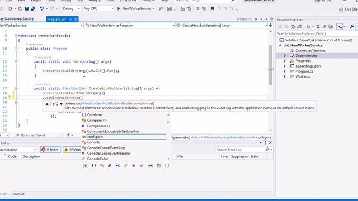358x201 pixels.
Task: Open the NewWorkerService.Program type dropdown
Action: [130, 26]
